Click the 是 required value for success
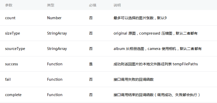This screenshot has width=217, height=103. (91, 64)
